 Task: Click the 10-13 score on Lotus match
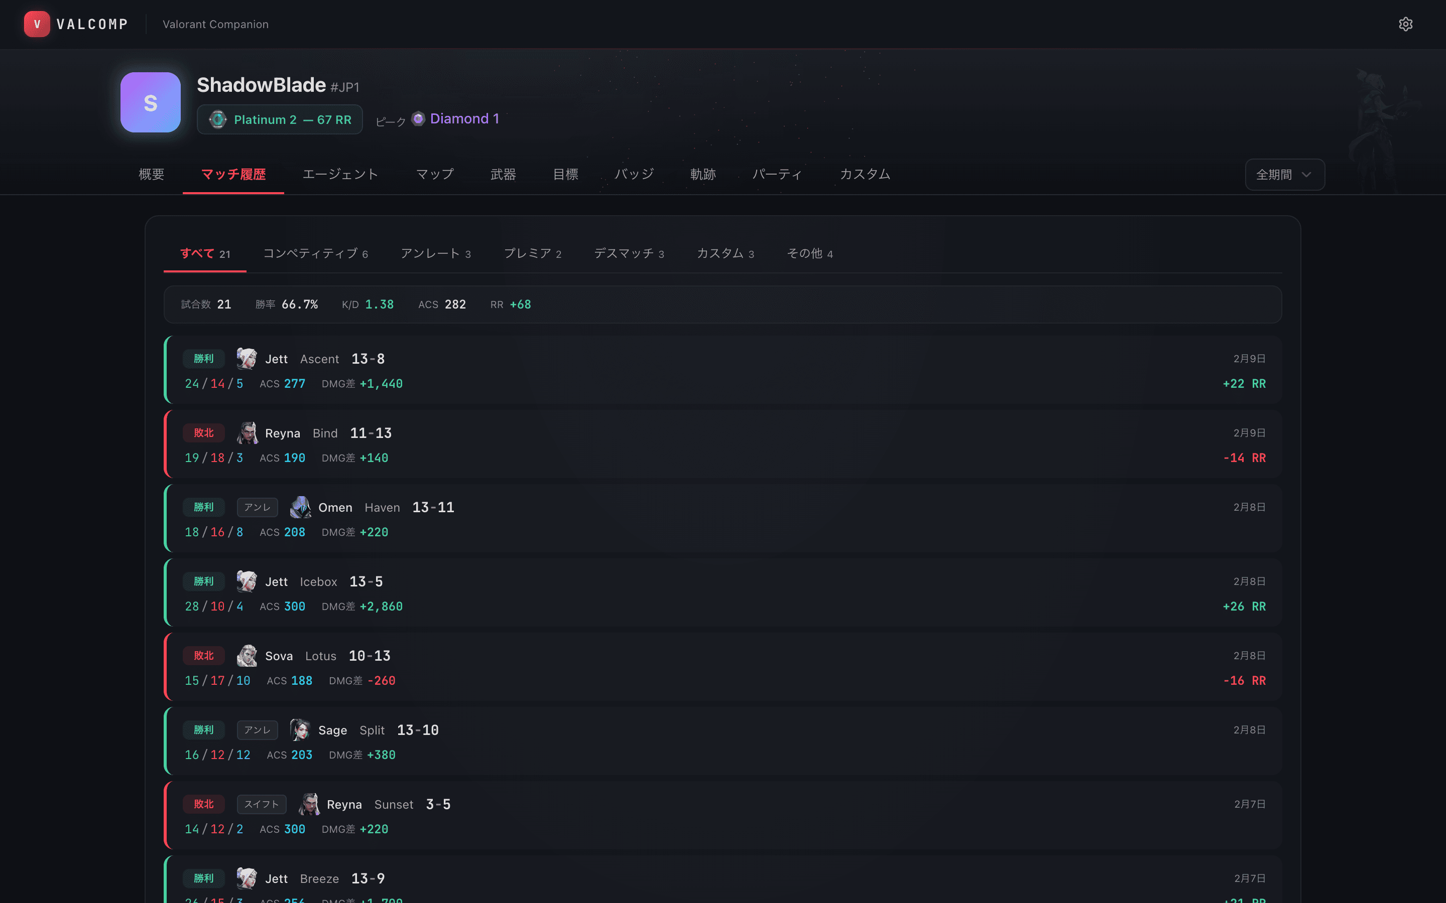tap(370, 656)
